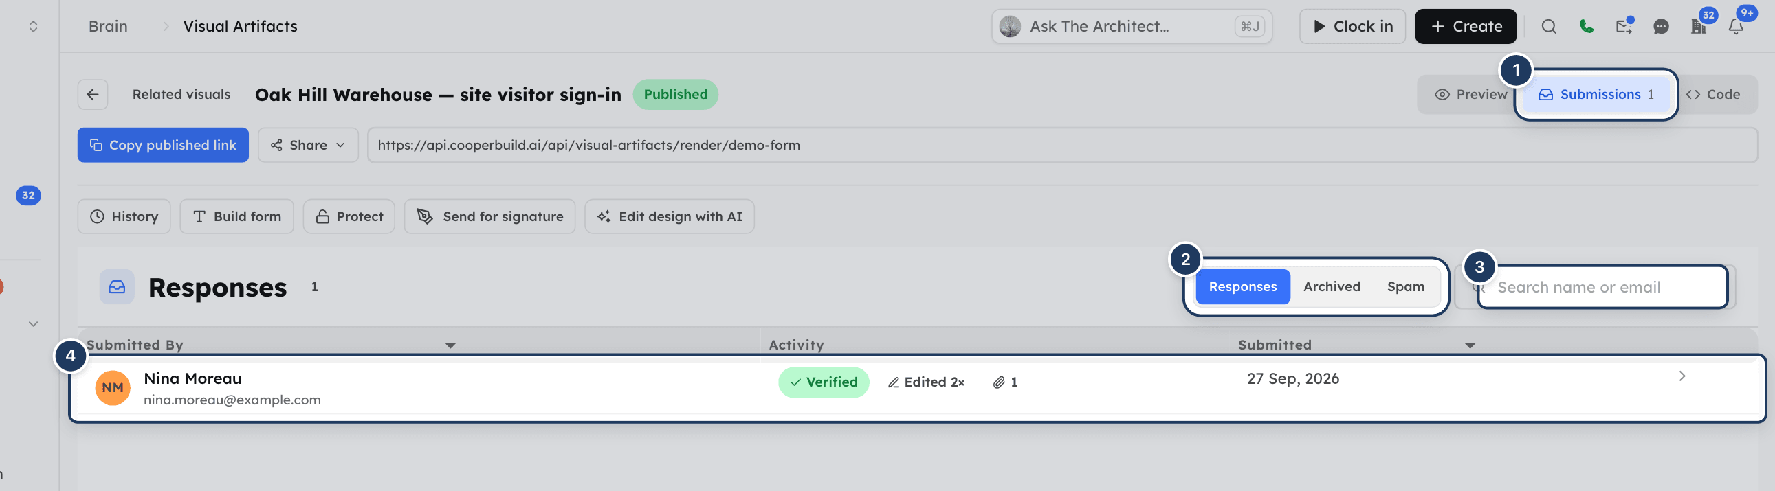Click the Build form button
Viewport: 1775px width, 491px height.
point(236,216)
